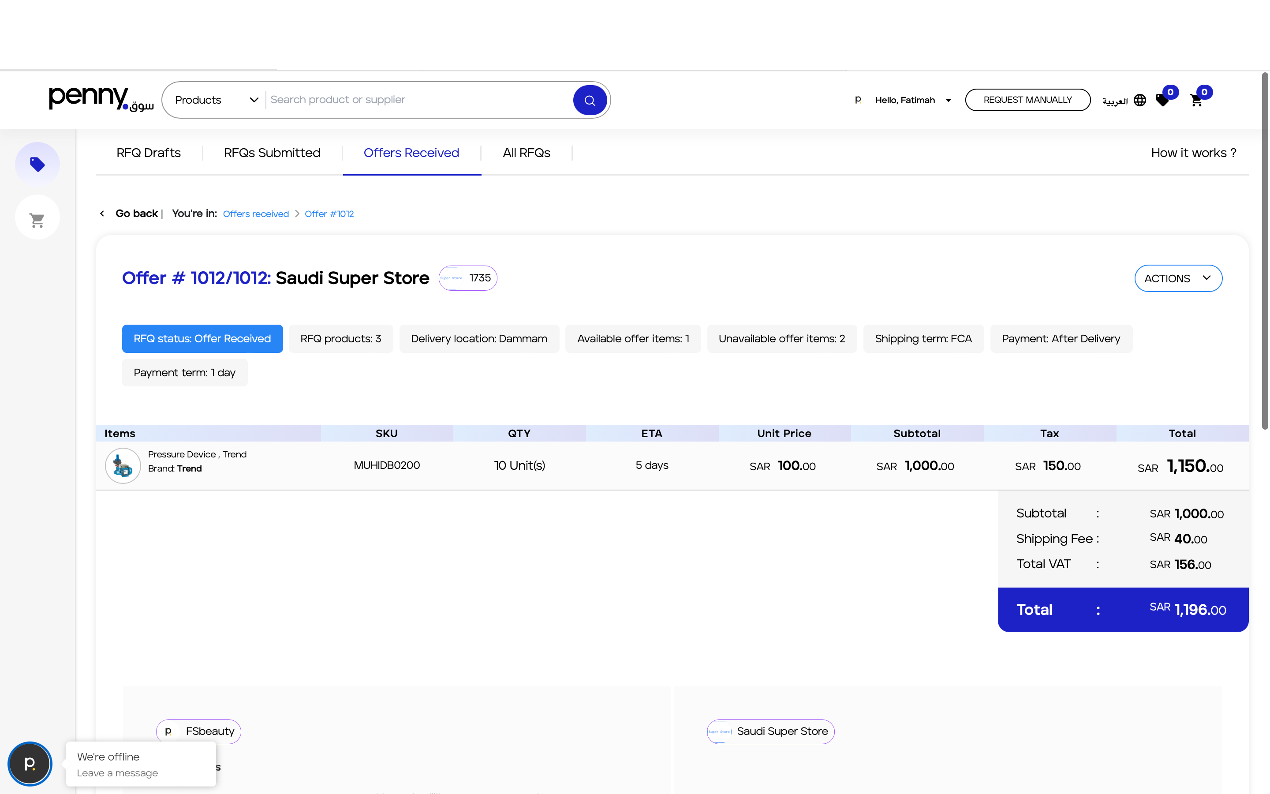
Task: Open the RFQ tag icon in header
Action: [x=1163, y=100]
